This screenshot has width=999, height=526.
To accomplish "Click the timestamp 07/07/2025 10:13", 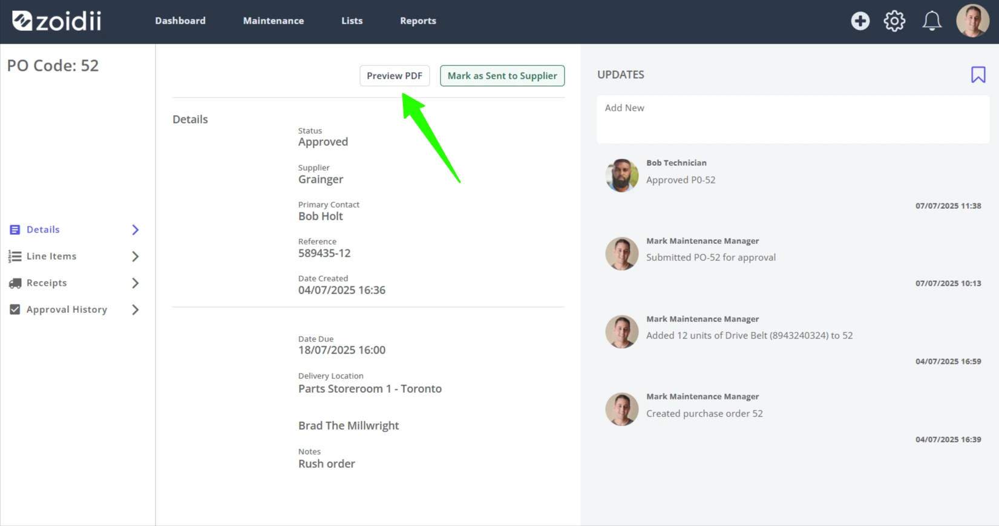I will (948, 283).
